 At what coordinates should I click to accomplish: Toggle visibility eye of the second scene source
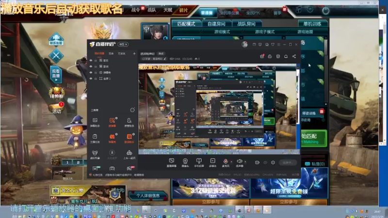[91, 66]
